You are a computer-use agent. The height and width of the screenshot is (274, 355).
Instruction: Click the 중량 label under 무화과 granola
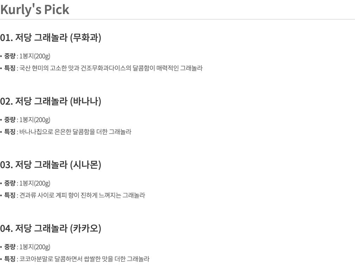click(x=10, y=56)
